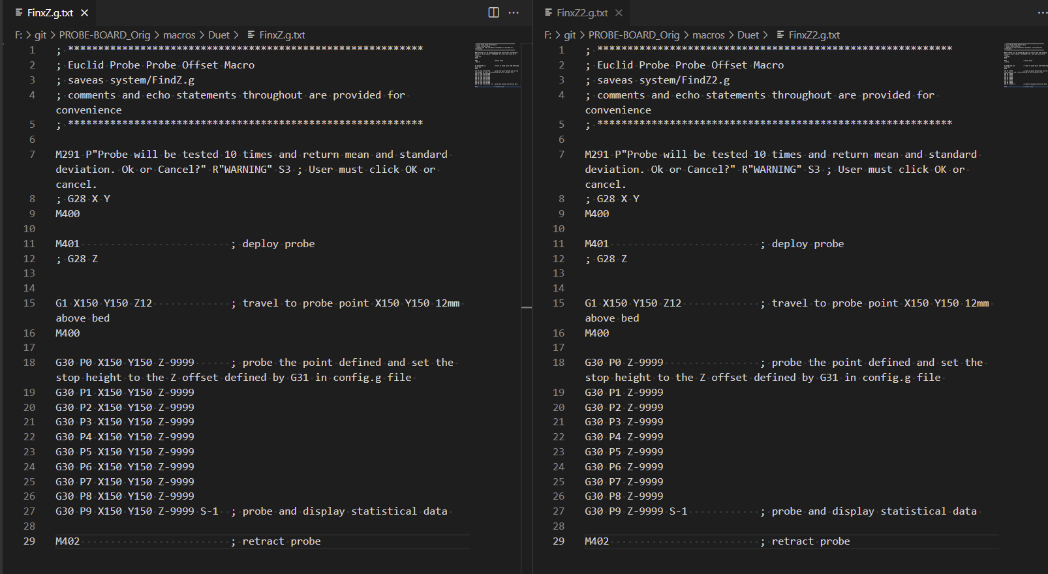Click 'M401' on line 11 in left editor
This screenshot has height=574, width=1048.
pos(67,243)
